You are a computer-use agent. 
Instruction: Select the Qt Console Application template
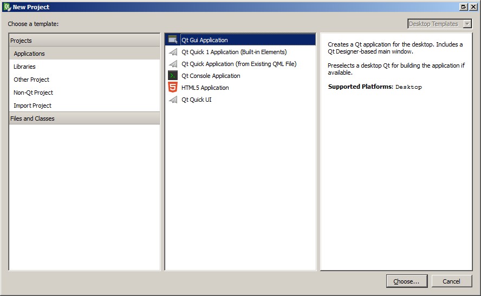[x=240, y=76]
